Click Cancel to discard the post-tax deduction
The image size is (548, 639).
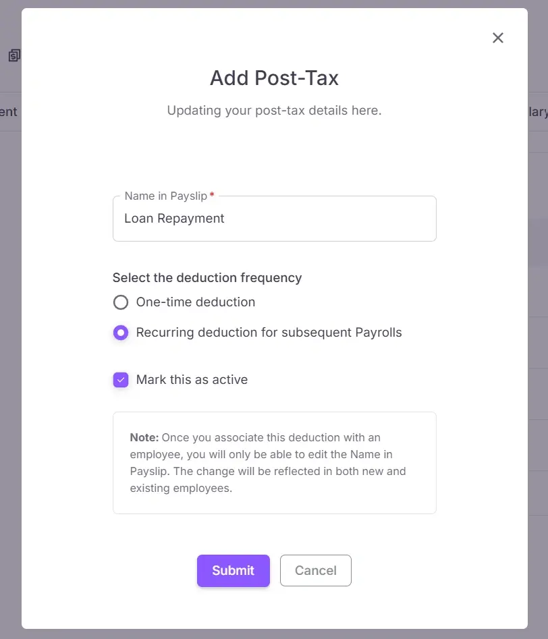(x=315, y=570)
